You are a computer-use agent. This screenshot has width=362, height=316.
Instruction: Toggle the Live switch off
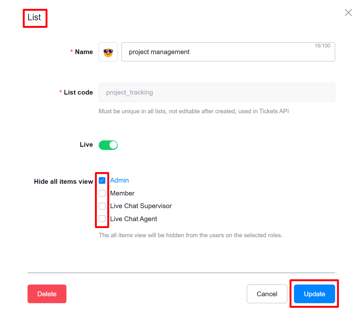point(108,145)
